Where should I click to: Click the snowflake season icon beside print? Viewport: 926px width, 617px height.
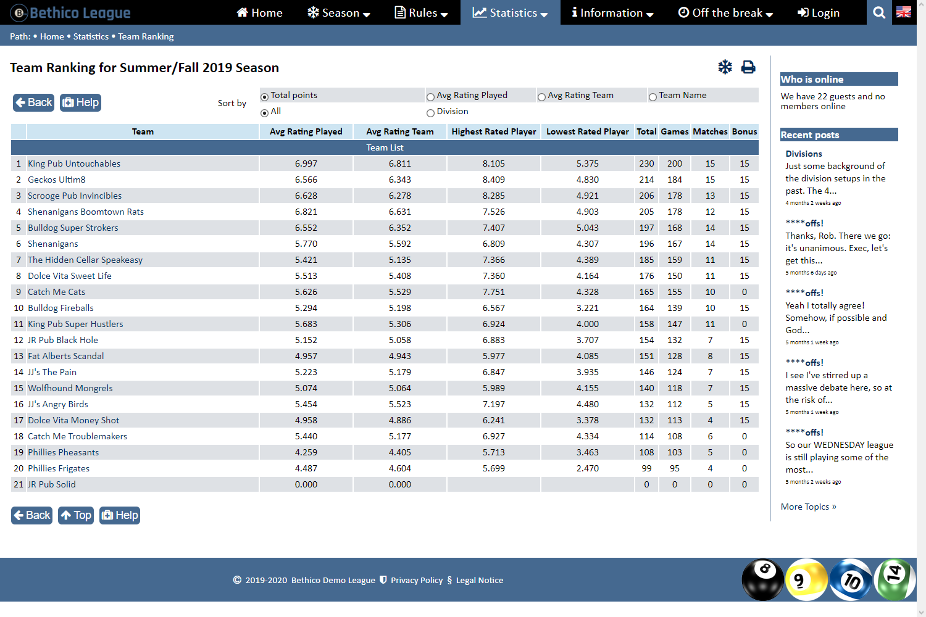(x=725, y=67)
